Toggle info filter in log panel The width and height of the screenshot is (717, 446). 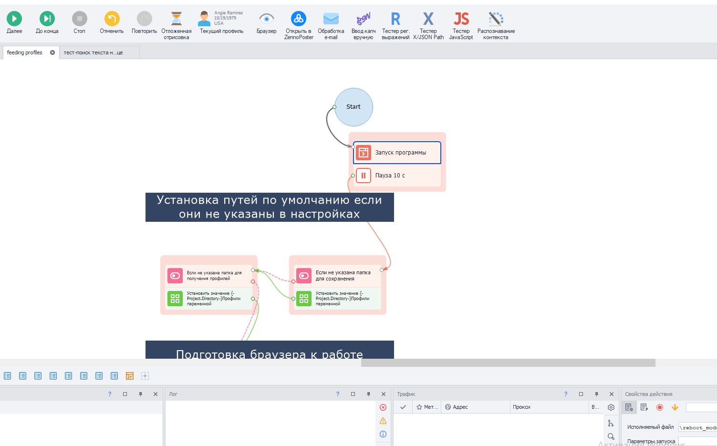point(383,434)
